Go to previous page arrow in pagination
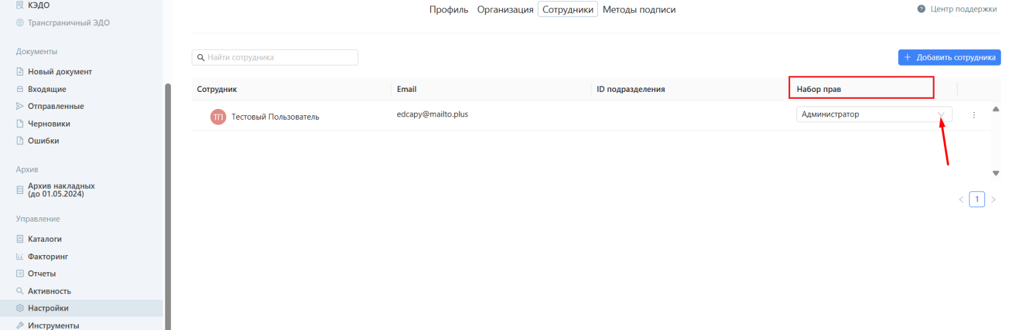Viewport: 1009px width, 330px height. [x=961, y=200]
